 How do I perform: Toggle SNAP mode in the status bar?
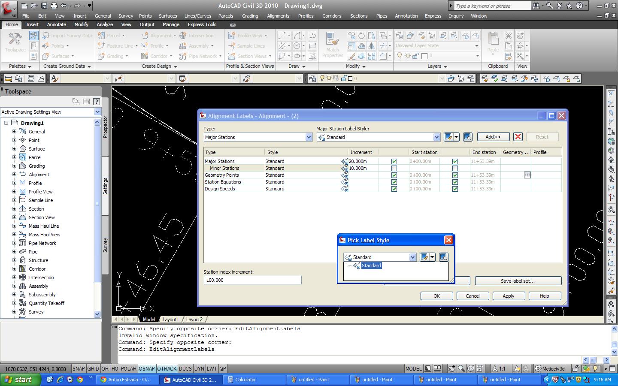79,369
